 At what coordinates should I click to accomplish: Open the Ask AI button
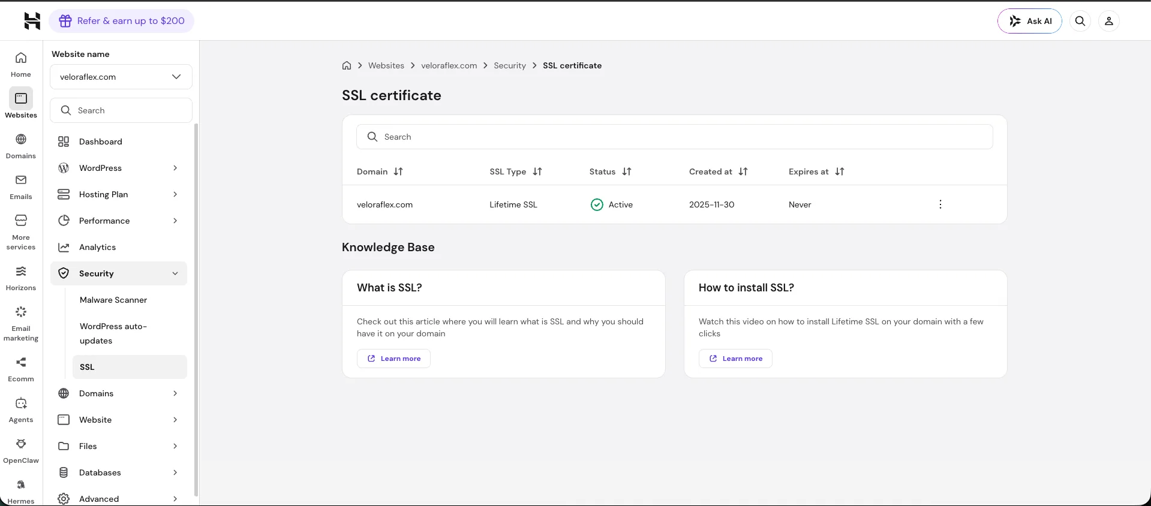(x=1030, y=21)
